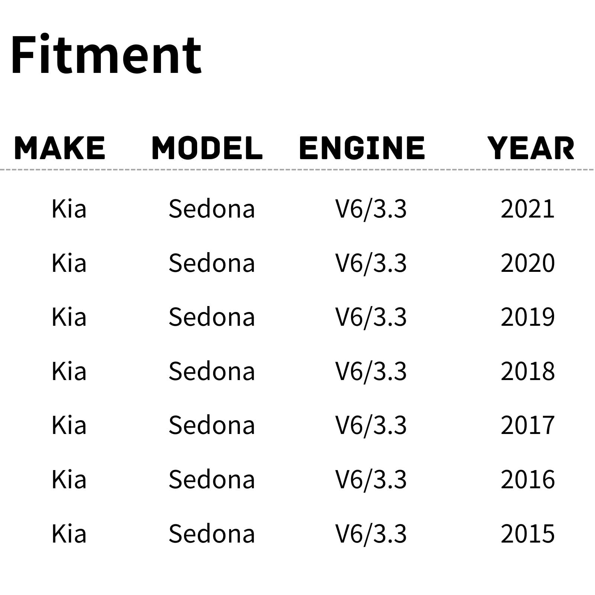Click the Fitment heading text
Image resolution: width=595 pixels, height=595 pixels.
click(x=106, y=55)
